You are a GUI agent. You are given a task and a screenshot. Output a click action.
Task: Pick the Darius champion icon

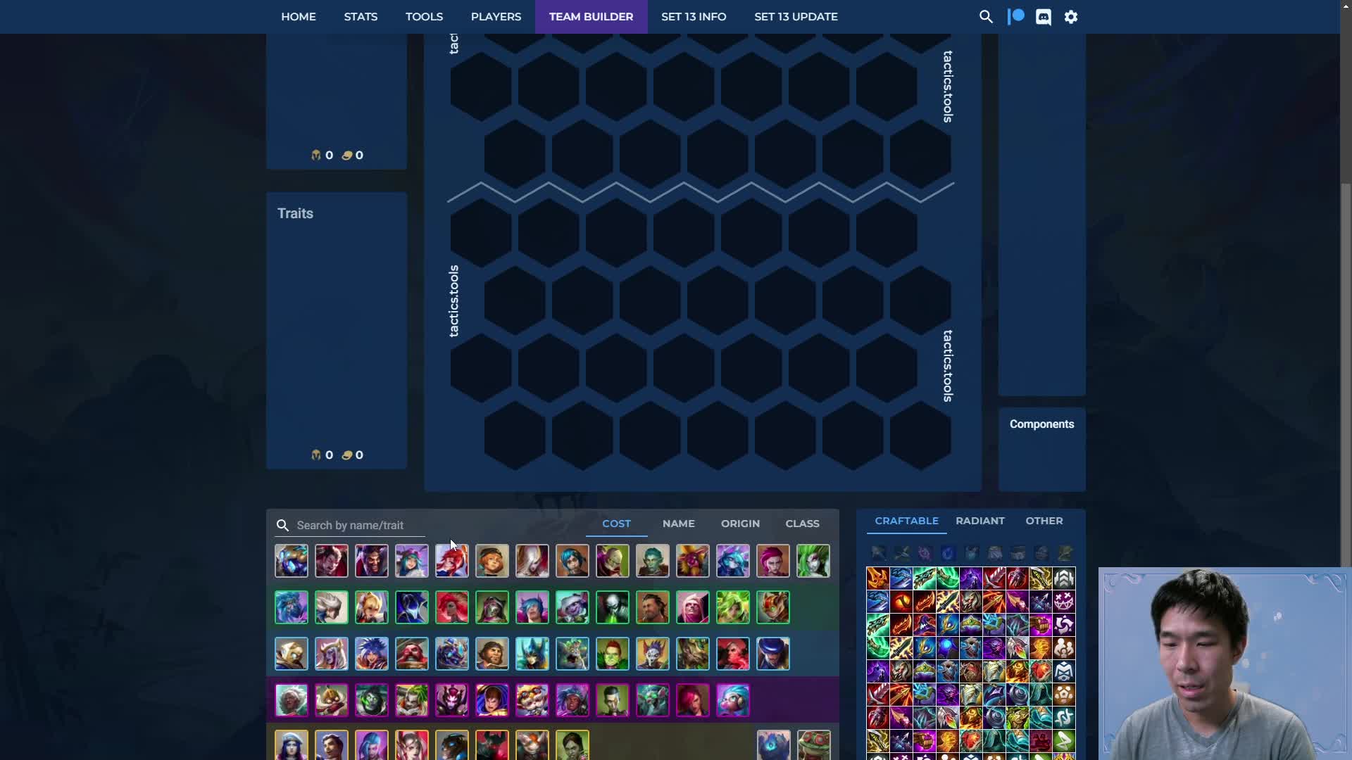pos(332,561)
